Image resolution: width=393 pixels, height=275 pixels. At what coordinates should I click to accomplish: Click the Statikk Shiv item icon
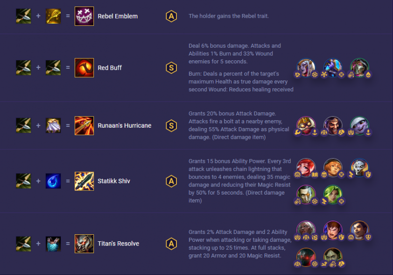[x=84, y=181]
